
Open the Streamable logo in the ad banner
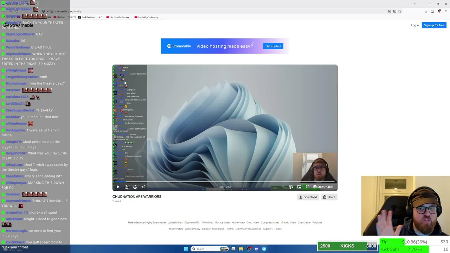(x=179, y=46)
